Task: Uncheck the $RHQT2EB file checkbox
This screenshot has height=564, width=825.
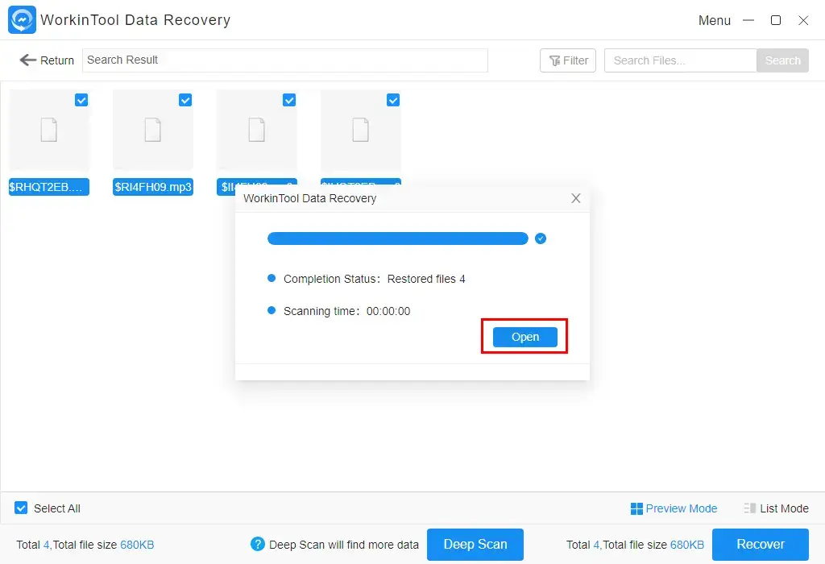Action: tap(81, 100)
